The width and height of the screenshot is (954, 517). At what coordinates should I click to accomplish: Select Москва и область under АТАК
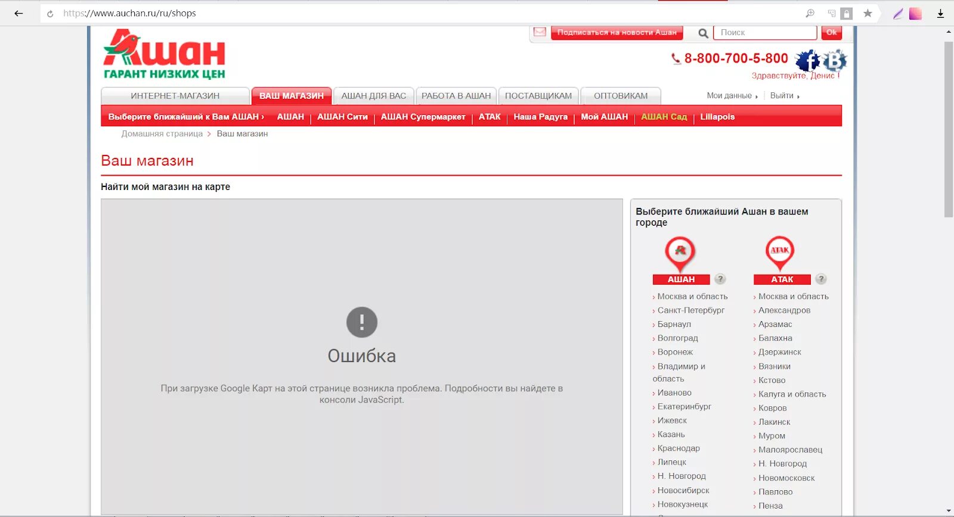coord(794,297)
